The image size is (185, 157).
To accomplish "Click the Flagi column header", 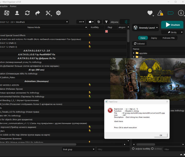I will [110, 27].
